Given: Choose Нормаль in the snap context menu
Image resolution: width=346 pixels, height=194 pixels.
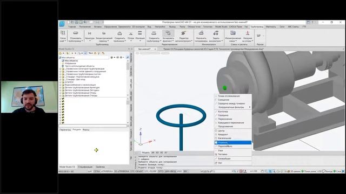Looking at the screenshot, I should tap(233, 142).
